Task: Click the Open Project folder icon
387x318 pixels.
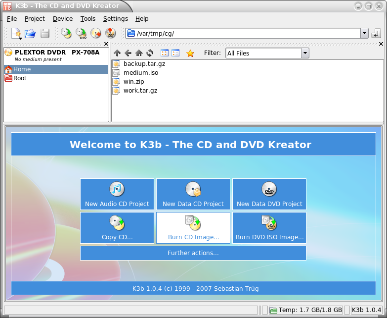Action: click(x=30, y=33)
